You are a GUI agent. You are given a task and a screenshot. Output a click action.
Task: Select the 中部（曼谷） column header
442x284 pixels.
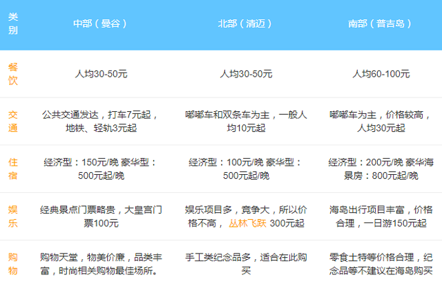[x=102, y=24]
